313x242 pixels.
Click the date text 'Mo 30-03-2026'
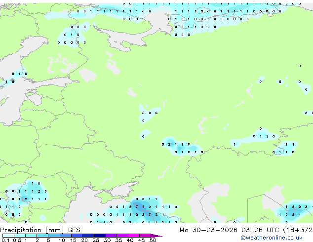(x=208, y=230)
